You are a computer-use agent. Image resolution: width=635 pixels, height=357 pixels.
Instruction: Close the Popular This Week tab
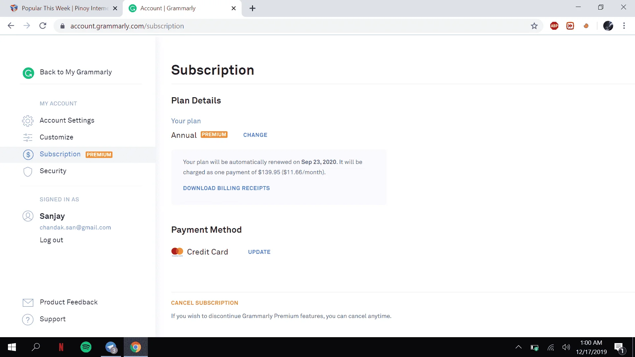115,8
